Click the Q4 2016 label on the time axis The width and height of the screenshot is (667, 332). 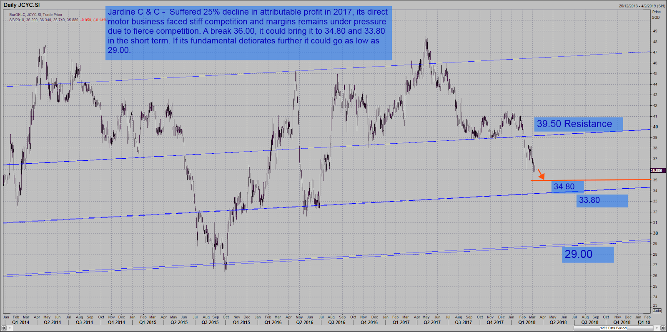click(369, 322)
